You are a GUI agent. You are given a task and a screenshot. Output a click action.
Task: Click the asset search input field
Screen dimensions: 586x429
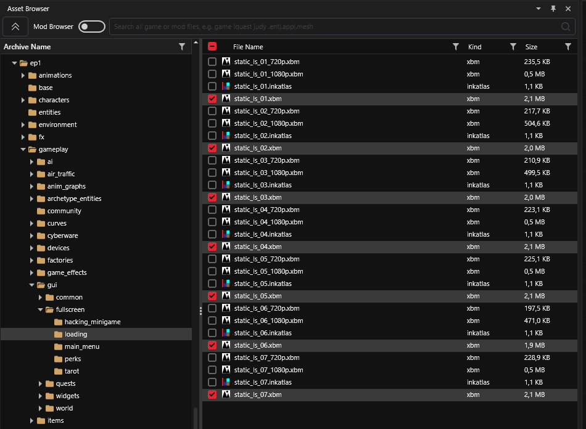coord(333,27)
